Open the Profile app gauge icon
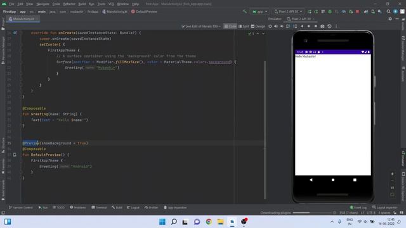Viewport: 406px width, 228px height. tap(344, 11)
